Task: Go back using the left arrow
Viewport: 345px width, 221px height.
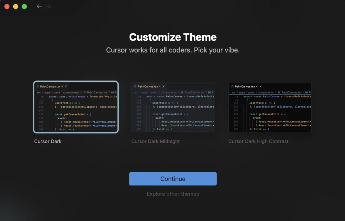Action: tap(39, 6)
